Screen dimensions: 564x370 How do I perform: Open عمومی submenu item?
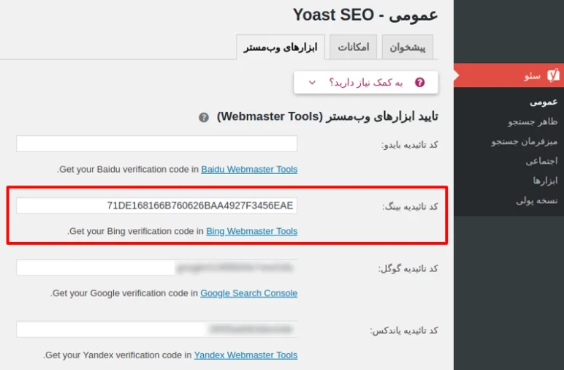point(544,102)
